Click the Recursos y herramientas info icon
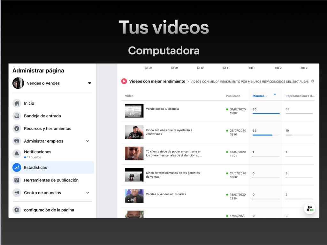The height and width of the screenshot is (245, 327). [17, 129]
